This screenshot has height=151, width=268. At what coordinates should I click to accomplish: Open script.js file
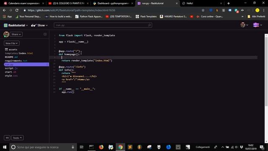pyautogui.click(x=11, y=68)
